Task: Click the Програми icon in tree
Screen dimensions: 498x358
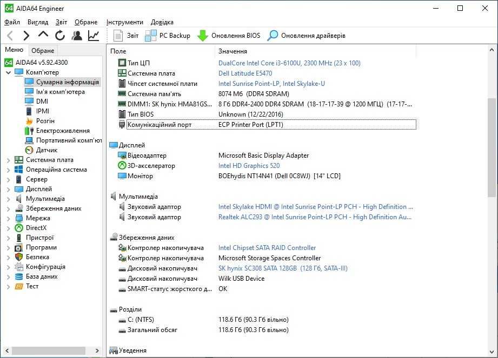Action: click(19, 247)
